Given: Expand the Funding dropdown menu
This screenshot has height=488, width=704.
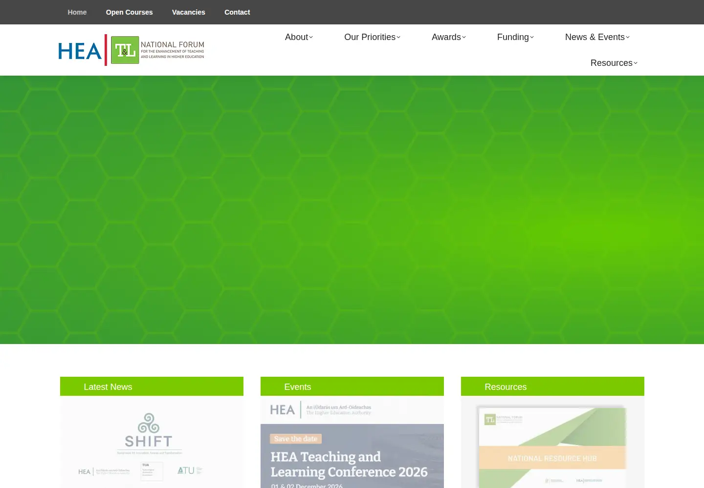Looking at the screenshot, I should click(x=515, y=37).
